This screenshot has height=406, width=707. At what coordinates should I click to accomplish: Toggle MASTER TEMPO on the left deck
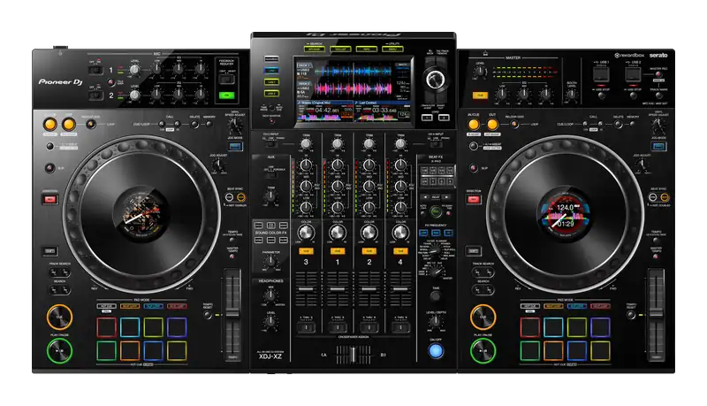pos(232,257)
